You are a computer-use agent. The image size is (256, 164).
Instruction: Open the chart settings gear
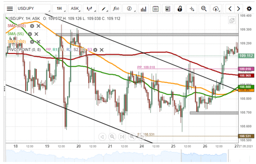point(249,8)
